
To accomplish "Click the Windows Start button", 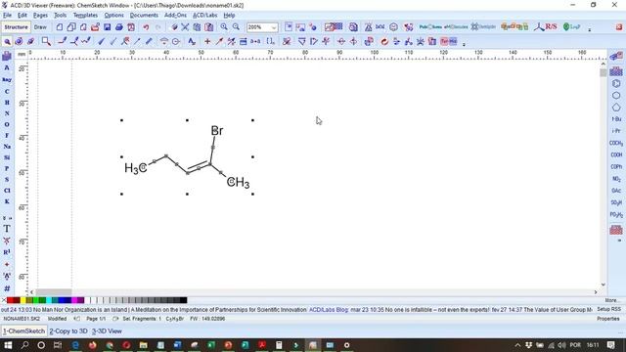I will tap(8, 345).
